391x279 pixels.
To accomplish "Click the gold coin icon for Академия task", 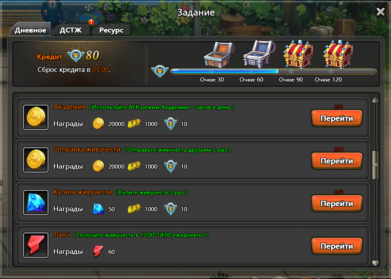I will coord(36,117).
